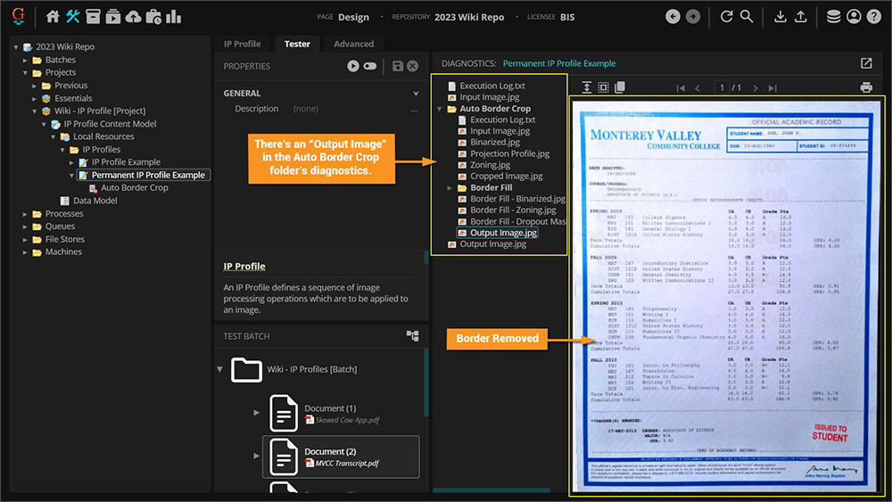The width and height of the screenshot is (892, 502).
Task: Toggle the switch next to the play button
Action: pos(370,66)
